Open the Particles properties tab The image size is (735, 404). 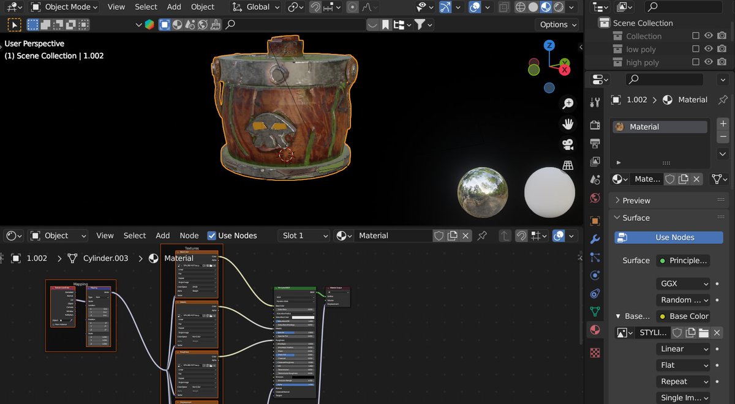tap(594, 258)
